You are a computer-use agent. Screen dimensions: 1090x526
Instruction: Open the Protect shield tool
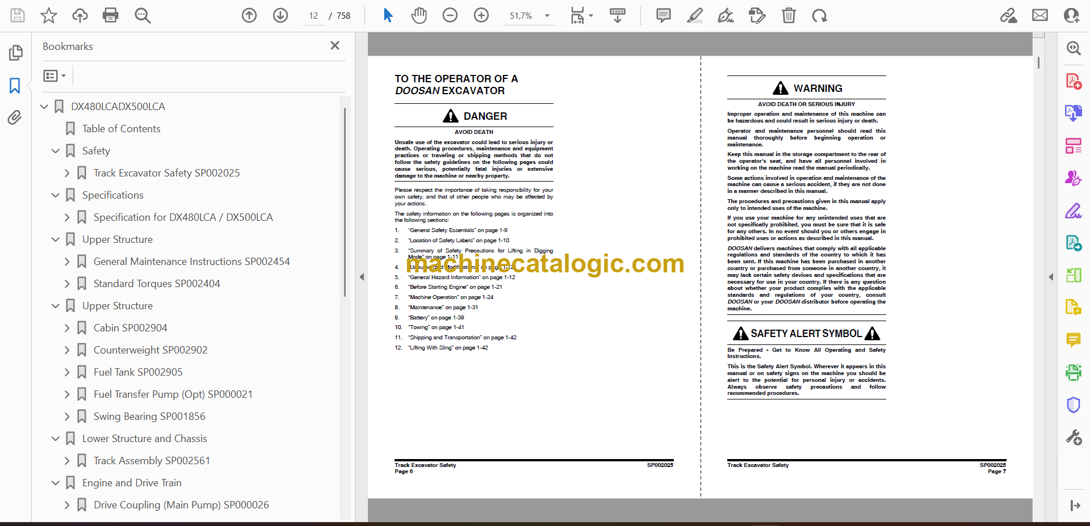click(1073, 405)
